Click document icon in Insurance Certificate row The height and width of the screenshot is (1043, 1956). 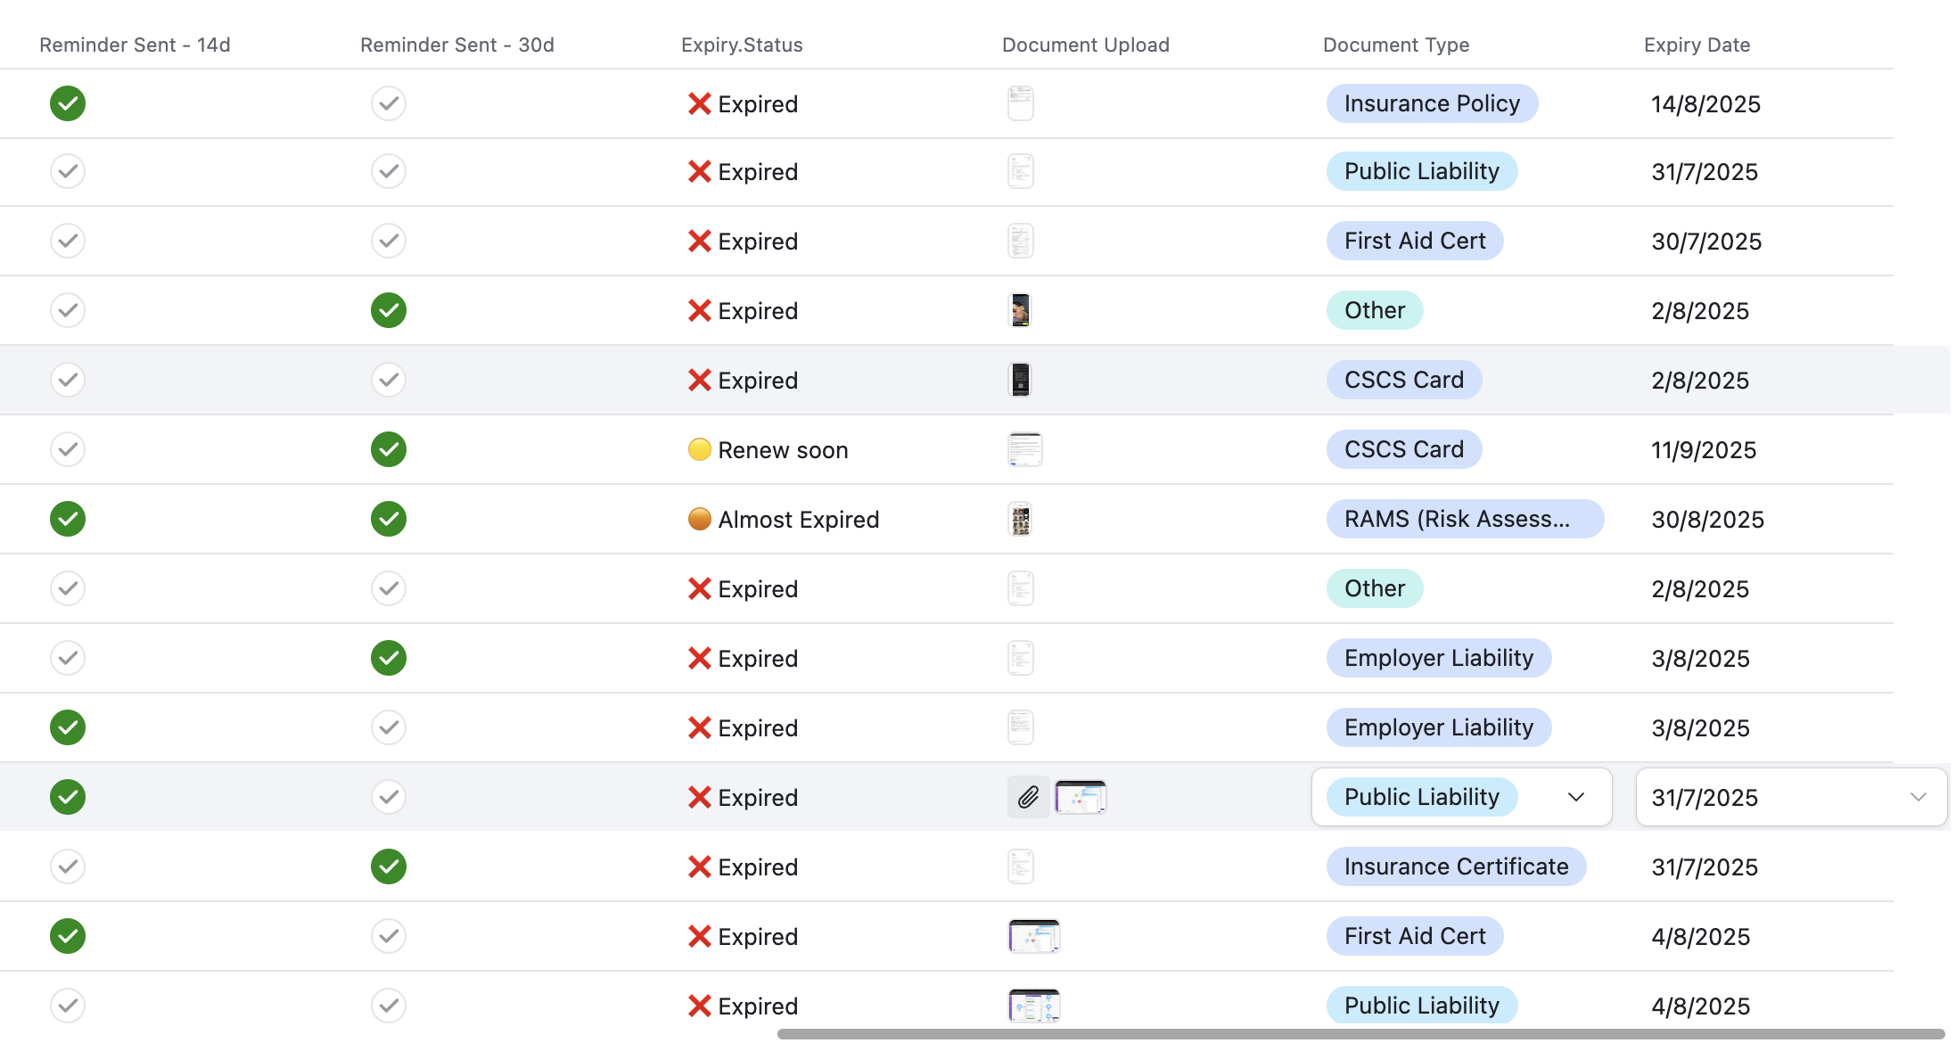click(1020, 866)
